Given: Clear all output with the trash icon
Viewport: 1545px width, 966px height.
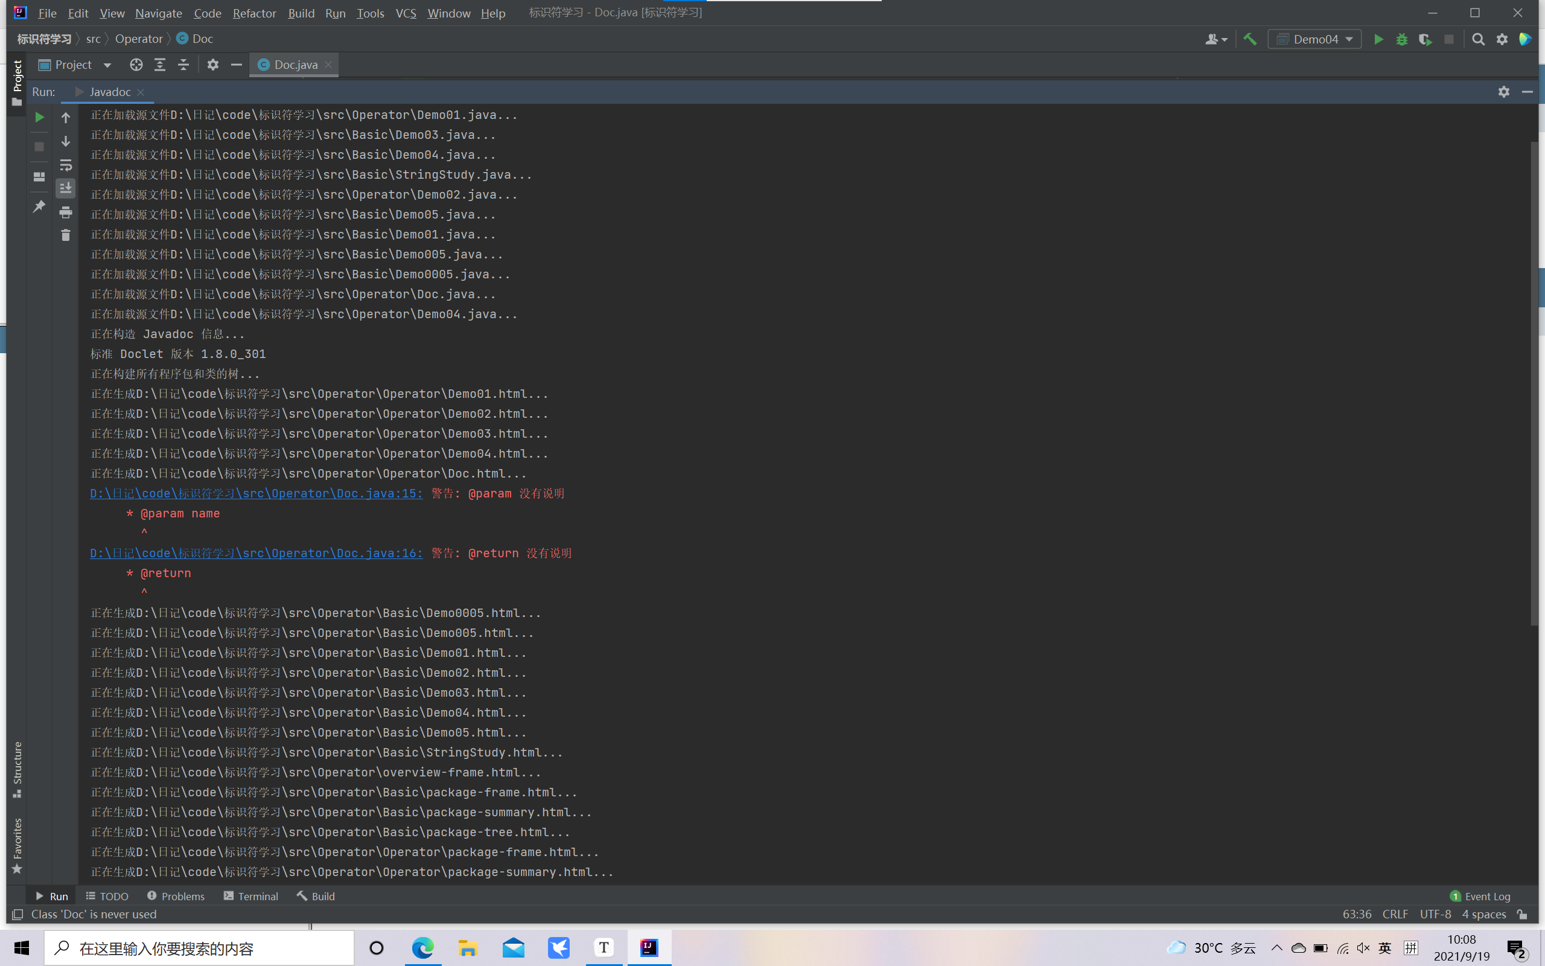Looking at the screenshot, I should 65,235.
